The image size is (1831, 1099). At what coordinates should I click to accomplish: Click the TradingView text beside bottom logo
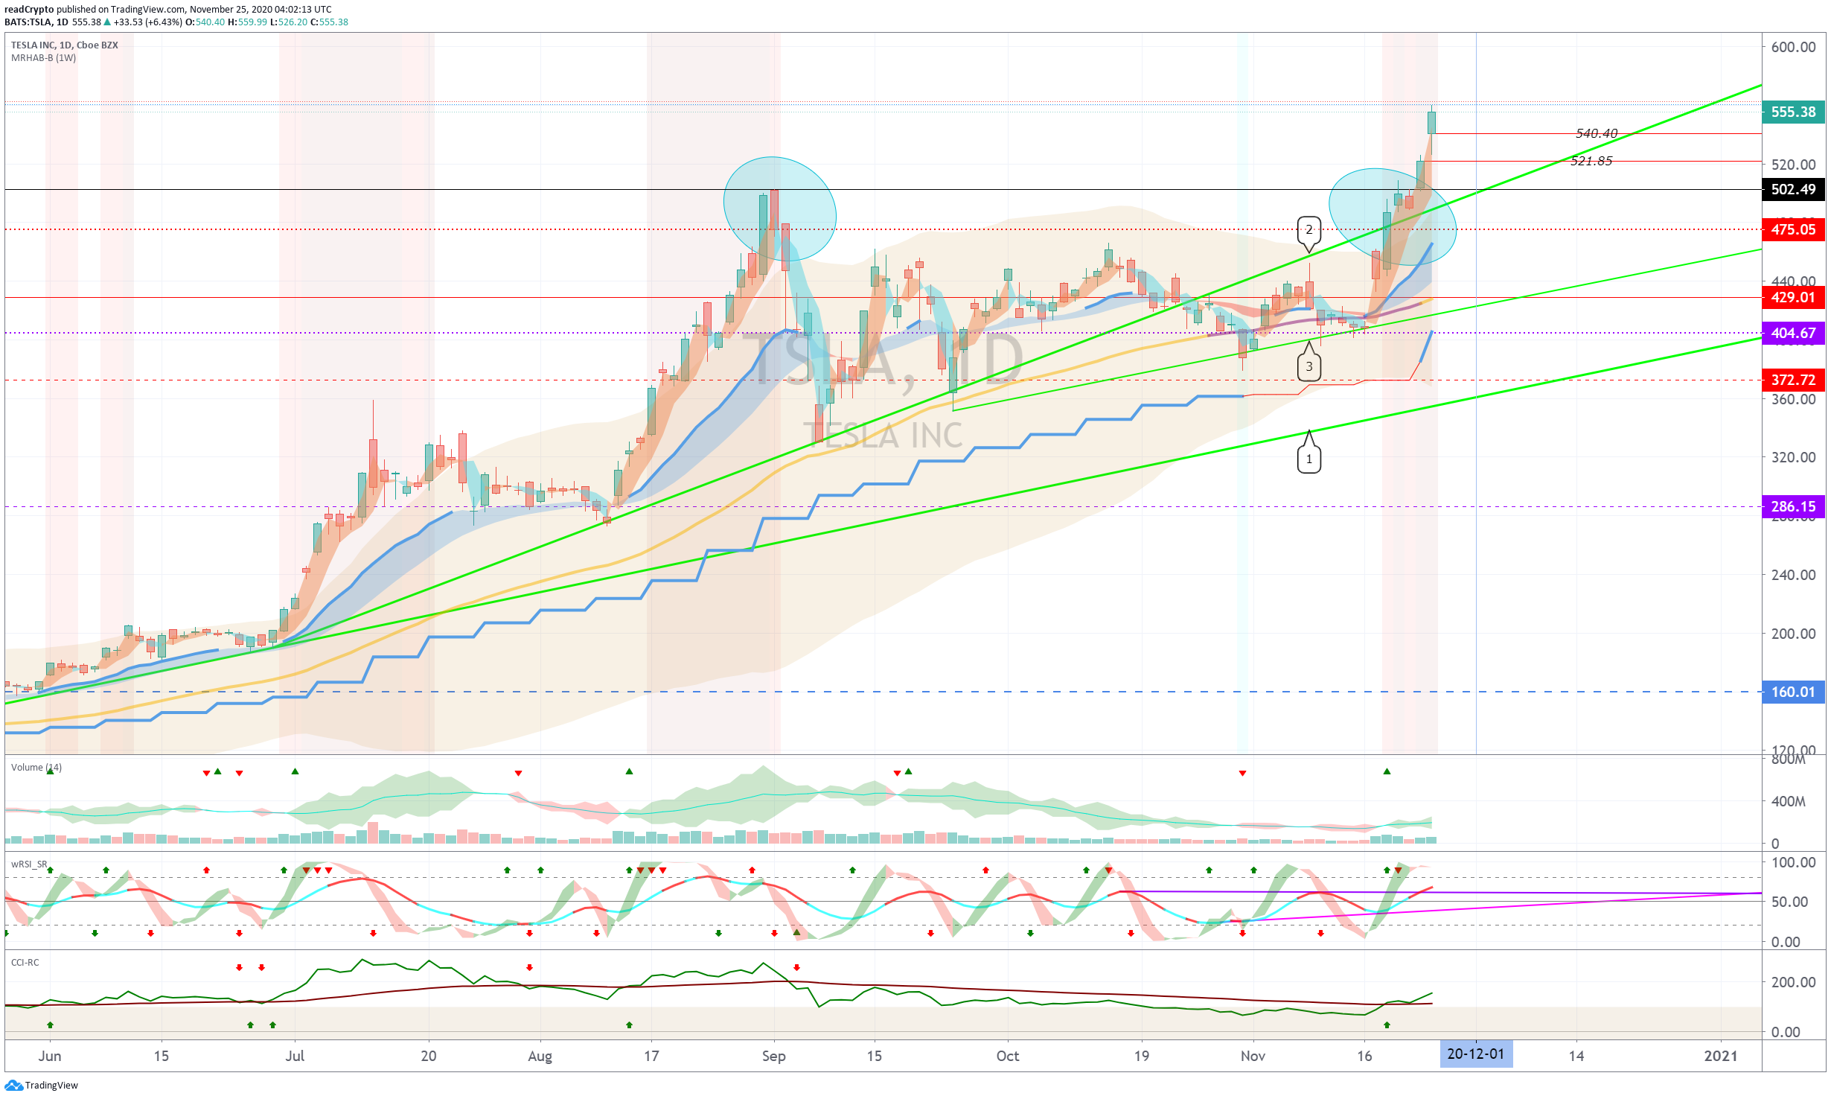51,1086
